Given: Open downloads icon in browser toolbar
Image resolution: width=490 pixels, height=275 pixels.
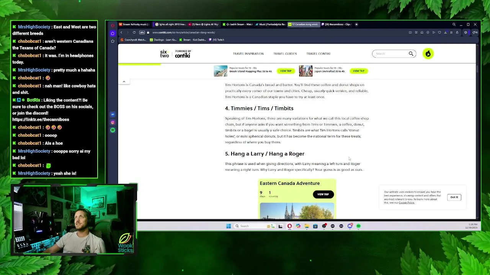Looking at the screenshot, I should [445, 32].
